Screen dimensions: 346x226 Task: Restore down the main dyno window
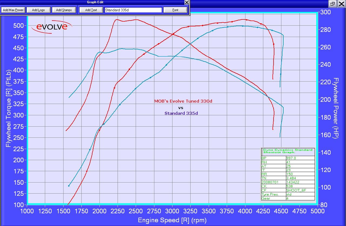pyautogui.click(x=332, y=4)
